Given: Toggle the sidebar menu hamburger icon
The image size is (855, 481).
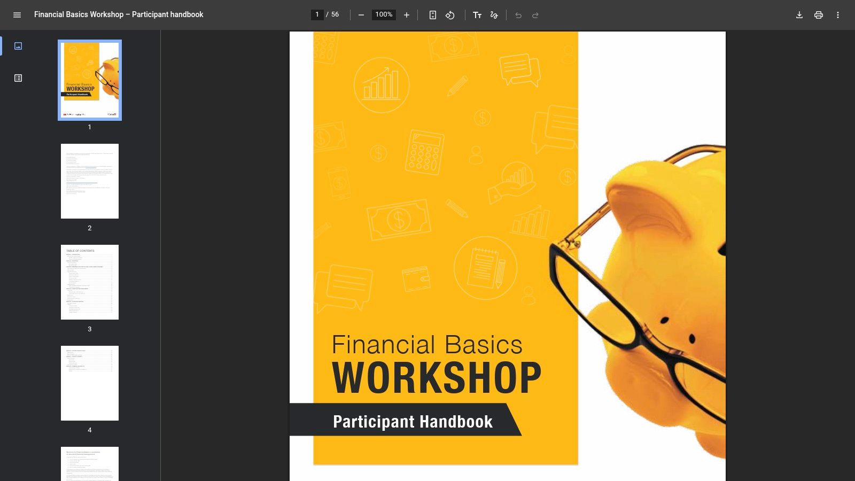Looking at the screenshot, I should point(17,15).
